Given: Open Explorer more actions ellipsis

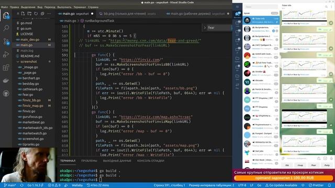Looking at the screenshot, I should [x=49, y=14].
